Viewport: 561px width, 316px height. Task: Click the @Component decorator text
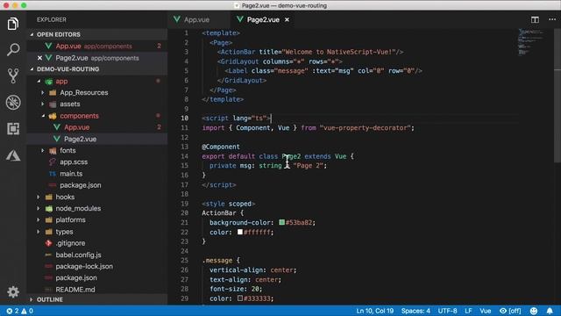pos(220,147)
